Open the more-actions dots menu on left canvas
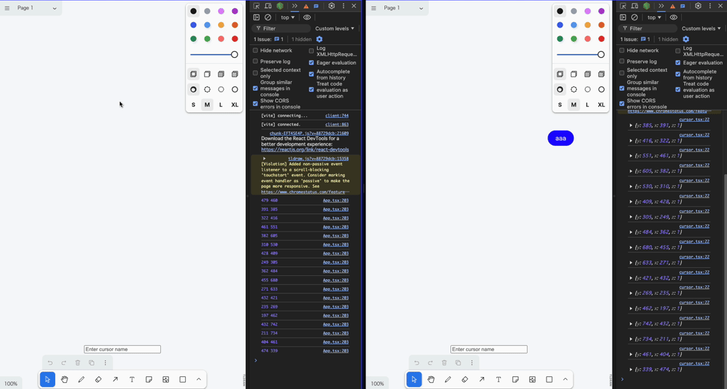727x389 pixels. pyautogui.click(x=106, y=363)
